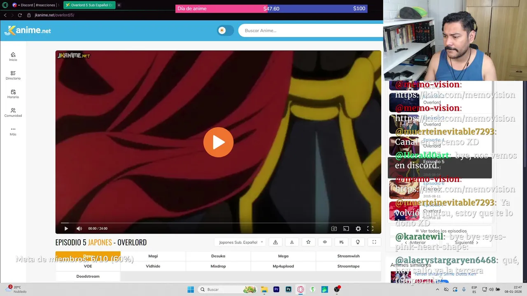This screenshot has height=296, width=527.
Task: Toggle lights off with the bulb icon
Action: coord(358,242)
